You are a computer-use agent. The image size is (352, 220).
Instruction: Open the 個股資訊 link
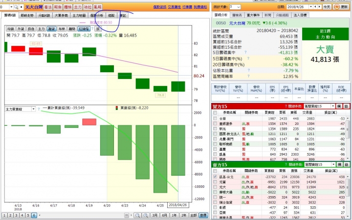159,7
